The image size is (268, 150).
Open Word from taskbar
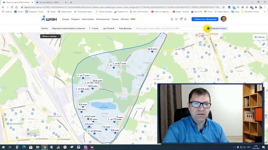78,147
